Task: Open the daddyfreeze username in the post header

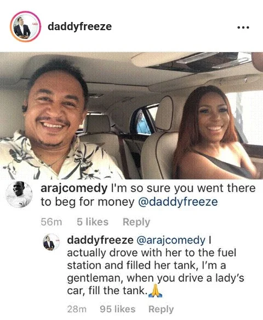Action: tap(79, 26)
